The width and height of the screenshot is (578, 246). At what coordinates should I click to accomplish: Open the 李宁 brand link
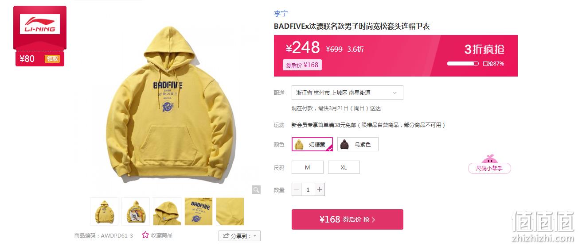[x=281, y=14]
